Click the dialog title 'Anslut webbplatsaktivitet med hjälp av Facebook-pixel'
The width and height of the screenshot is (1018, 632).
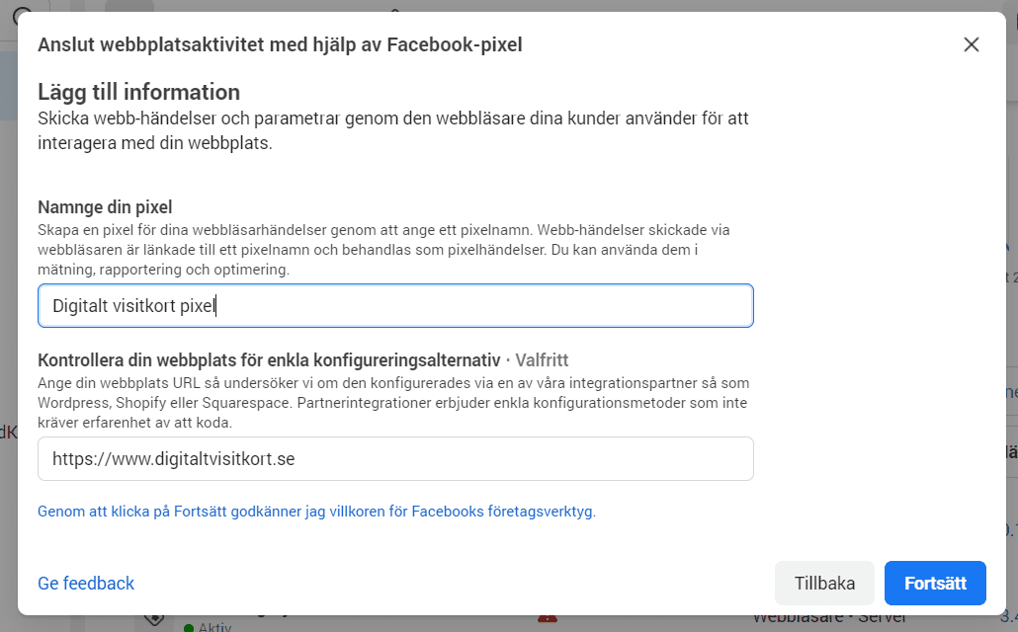point(280,44)
